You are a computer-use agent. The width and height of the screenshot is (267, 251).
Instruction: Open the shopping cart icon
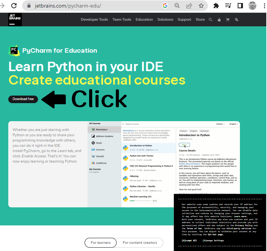pyautogui.click(x=228, y=20)
